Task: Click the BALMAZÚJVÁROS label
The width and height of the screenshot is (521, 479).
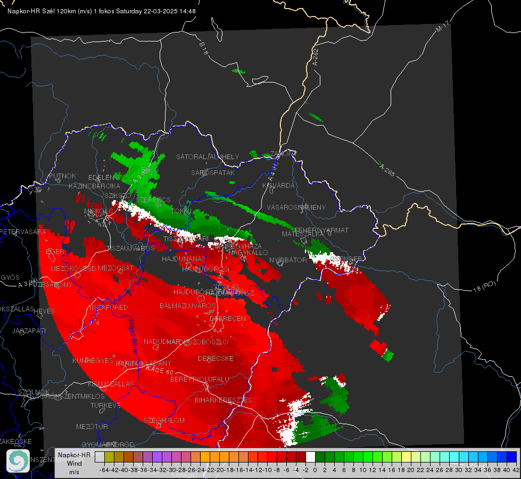Action: (x=188, y=305)
